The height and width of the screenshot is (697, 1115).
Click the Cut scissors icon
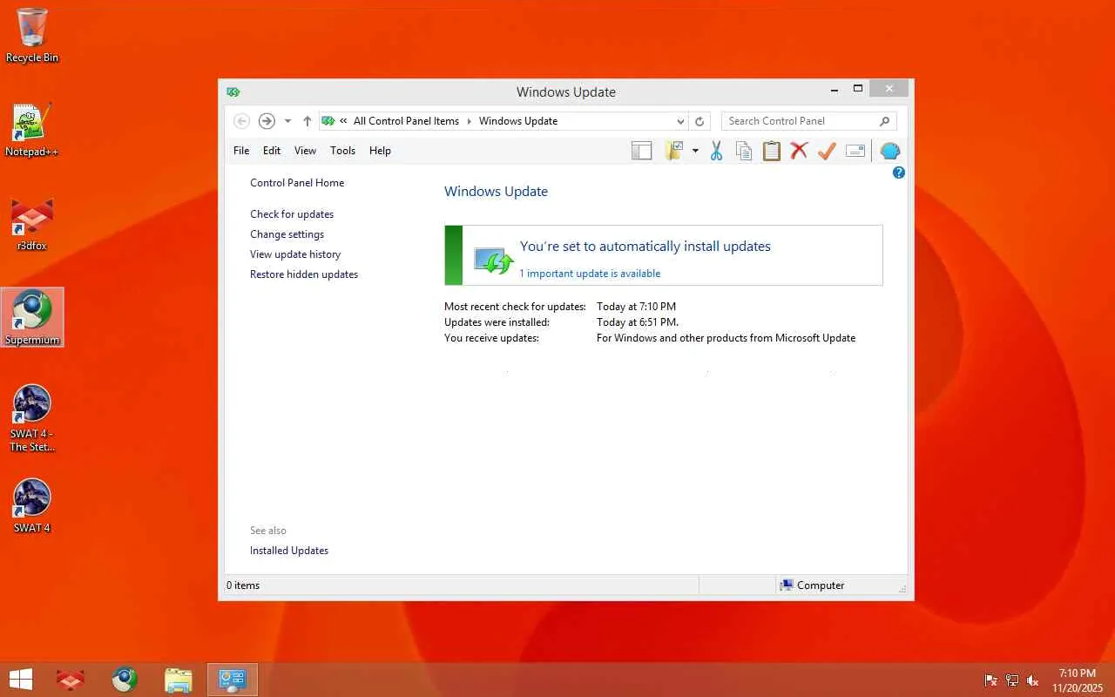716,151
